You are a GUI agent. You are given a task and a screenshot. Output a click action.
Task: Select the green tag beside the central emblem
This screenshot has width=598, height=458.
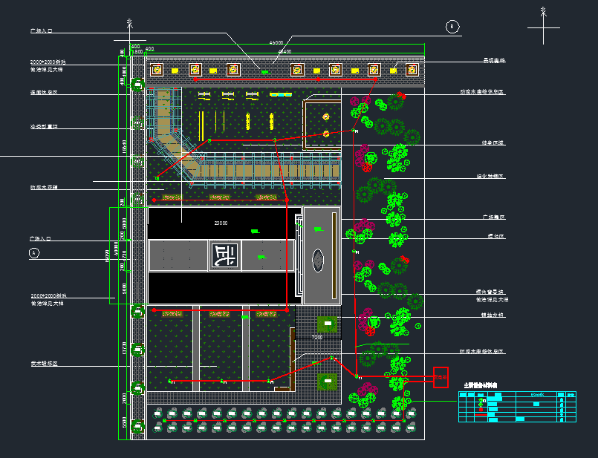pyautogui.click(x=261, y=257)
